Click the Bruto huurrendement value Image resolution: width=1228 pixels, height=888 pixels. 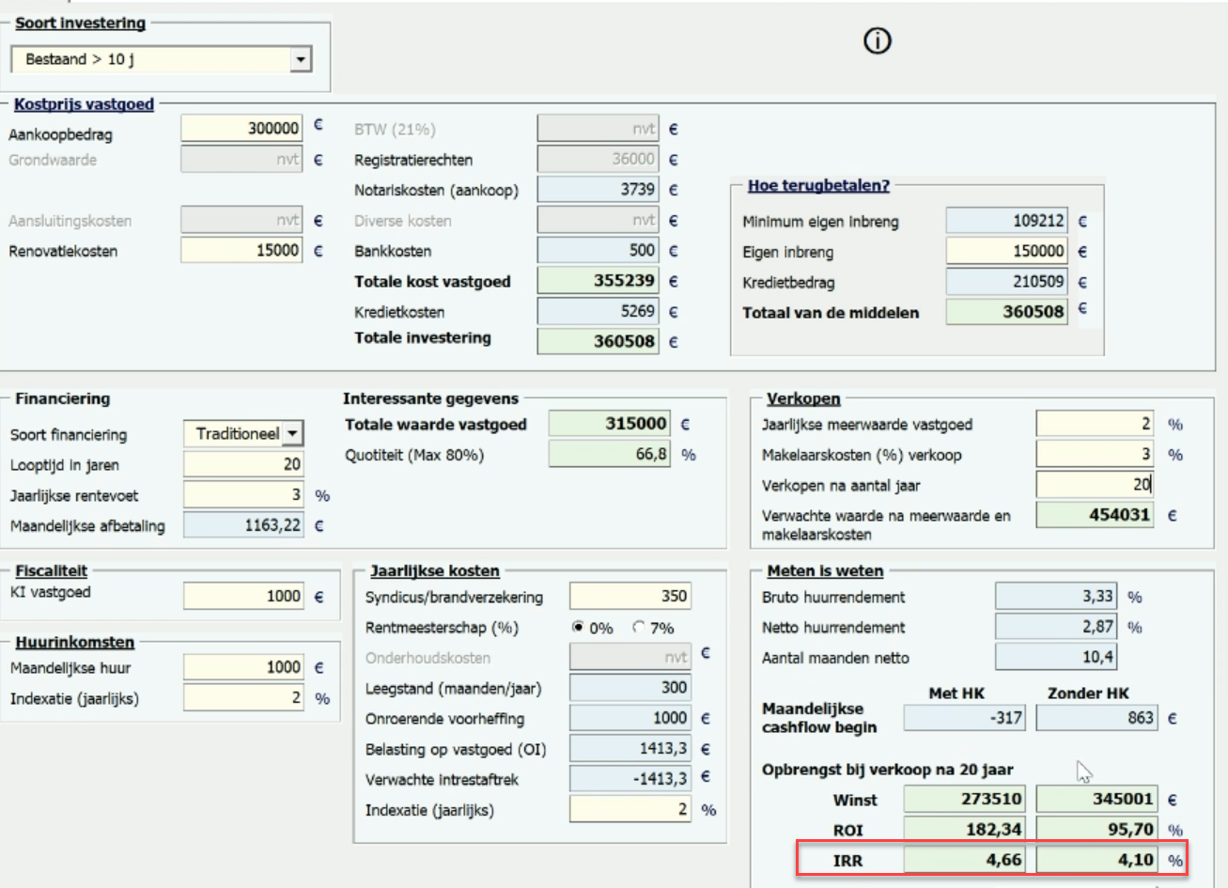[x=1056, y=596]
